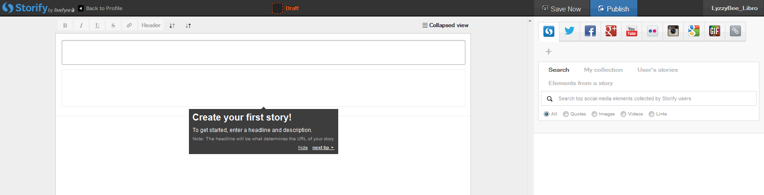The height and width of the screenshot is (195, 764).
Task: Expand more sources with the plus icon
Action: pyautogui.click(x=548, y=52)
